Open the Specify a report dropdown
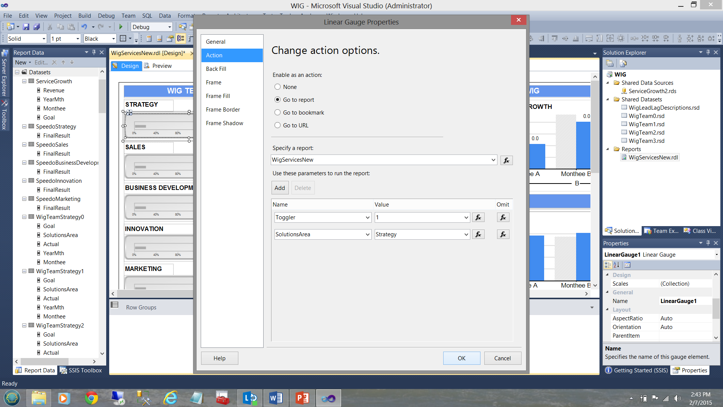The width and height of the screenshot is (723, 407). [493, 160]
